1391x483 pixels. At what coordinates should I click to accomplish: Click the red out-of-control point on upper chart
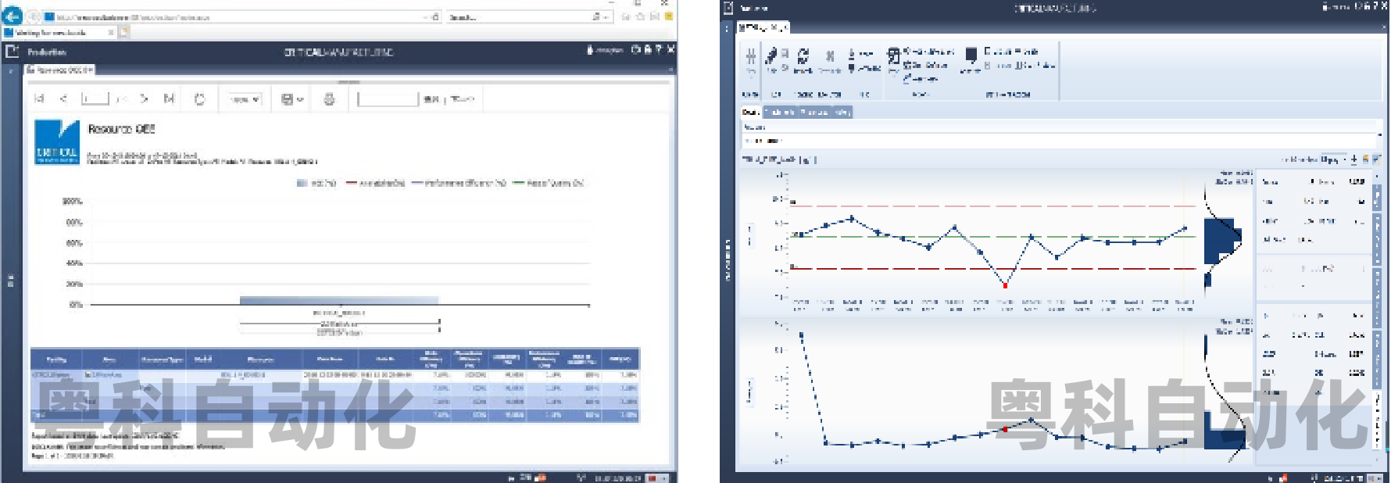(1005, 285)
